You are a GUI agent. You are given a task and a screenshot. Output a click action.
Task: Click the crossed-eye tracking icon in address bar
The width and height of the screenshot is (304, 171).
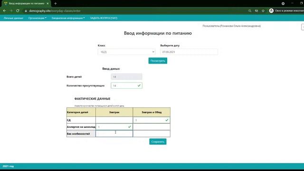(256, 11)
